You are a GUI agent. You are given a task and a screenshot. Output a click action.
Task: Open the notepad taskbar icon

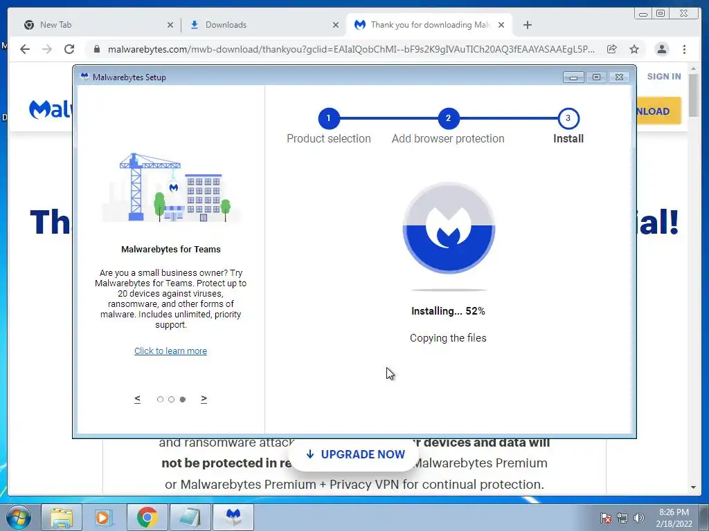[190, 517]
